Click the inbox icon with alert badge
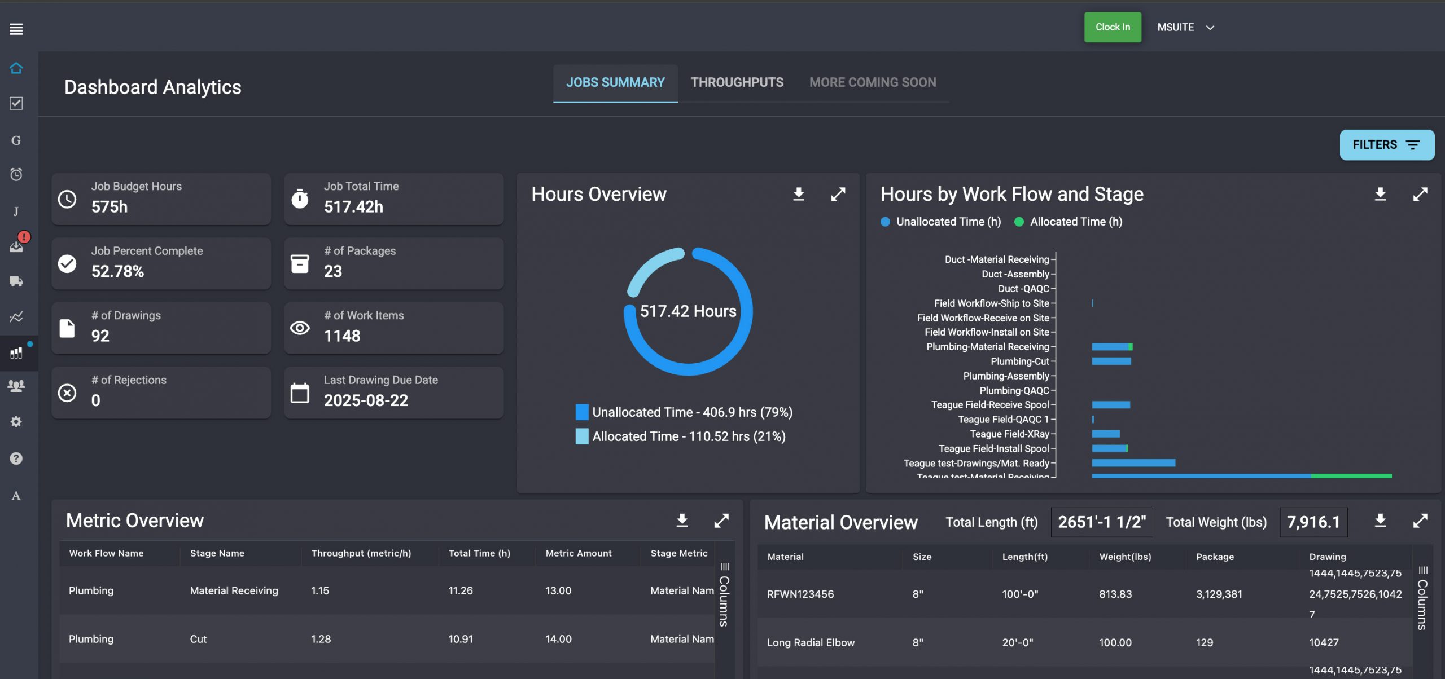 16,246
